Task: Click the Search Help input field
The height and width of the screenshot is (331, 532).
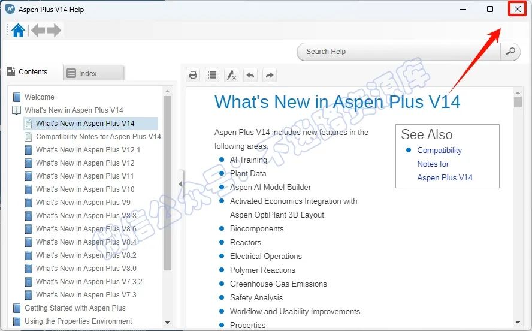Action: click(399, 52)
